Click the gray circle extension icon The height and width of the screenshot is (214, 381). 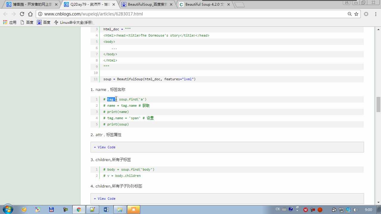click(x=366, y=14)
